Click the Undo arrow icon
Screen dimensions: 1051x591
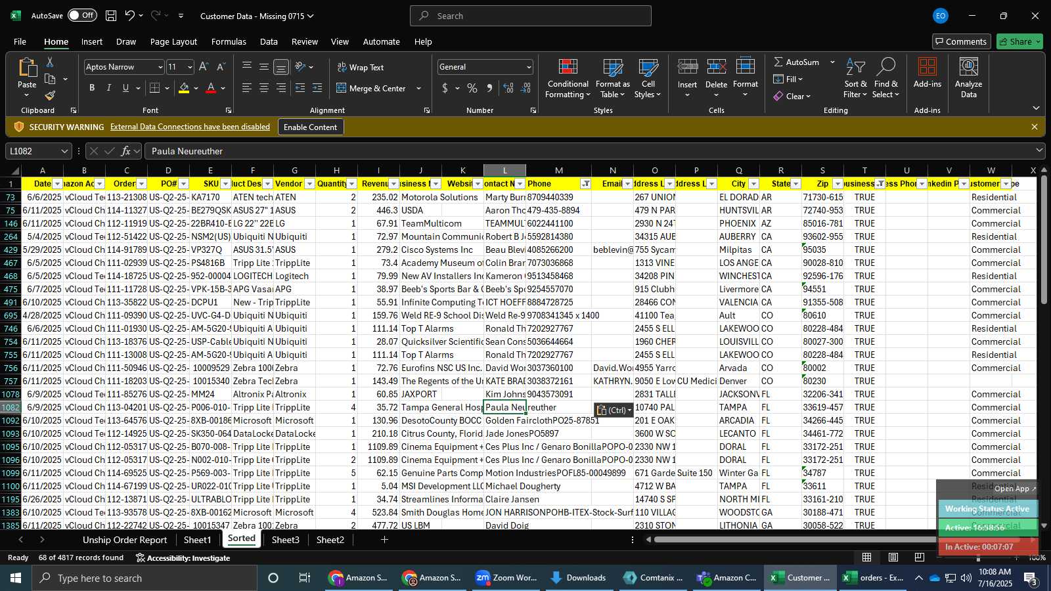(x=129, y=16)
